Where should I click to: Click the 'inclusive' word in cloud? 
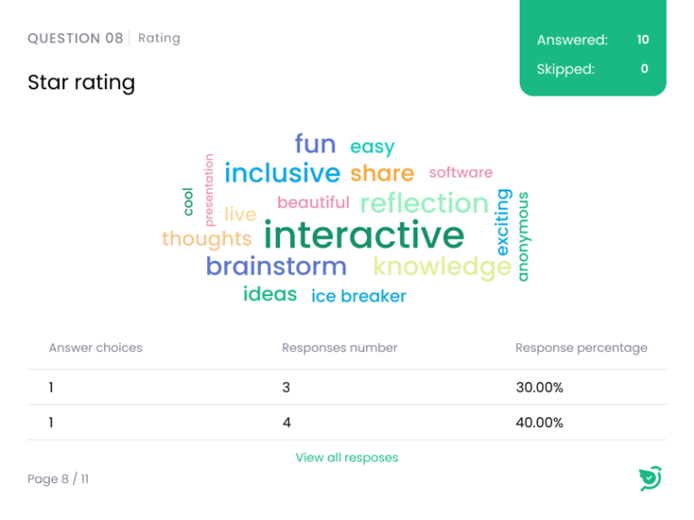coord(282,172)
